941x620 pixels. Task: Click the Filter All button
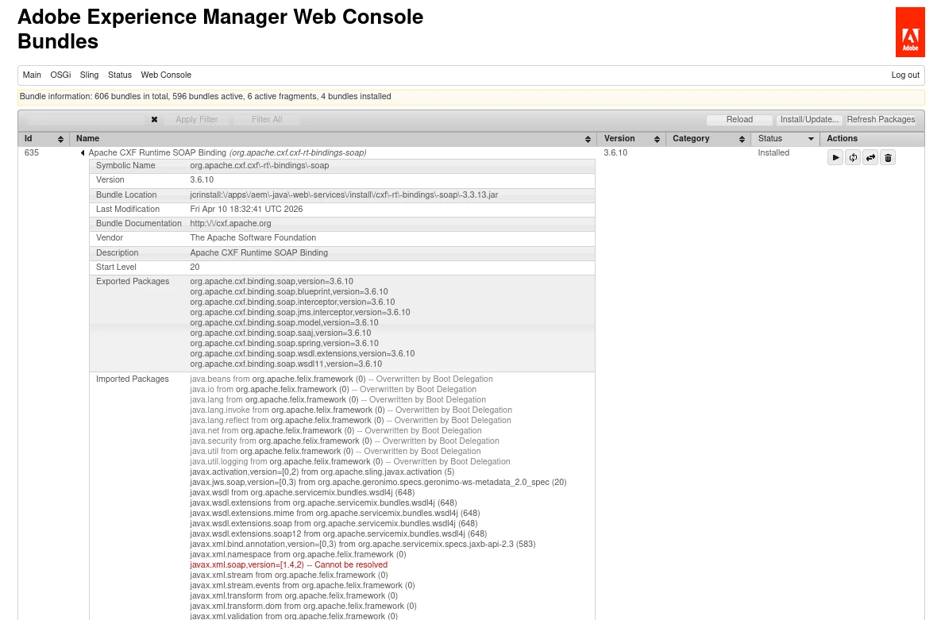click(x=267, y=119)
